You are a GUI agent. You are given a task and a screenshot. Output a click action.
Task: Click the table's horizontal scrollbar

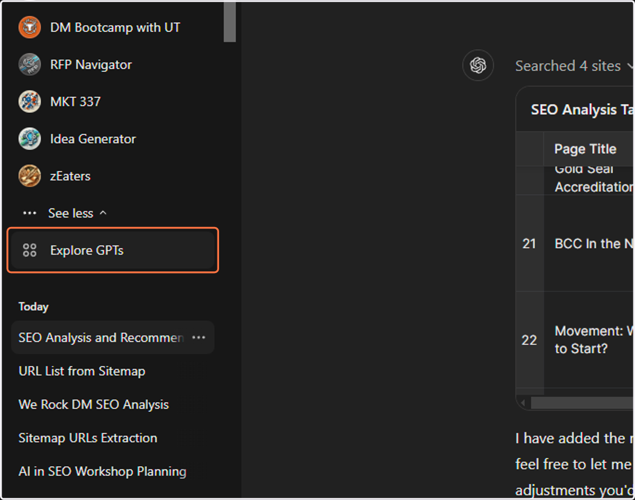coord(582,403)
